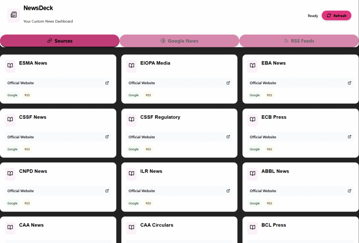This screenshot has width=359, height=243.
Task: Open EBA News external link icon
Action: point(349,83)
